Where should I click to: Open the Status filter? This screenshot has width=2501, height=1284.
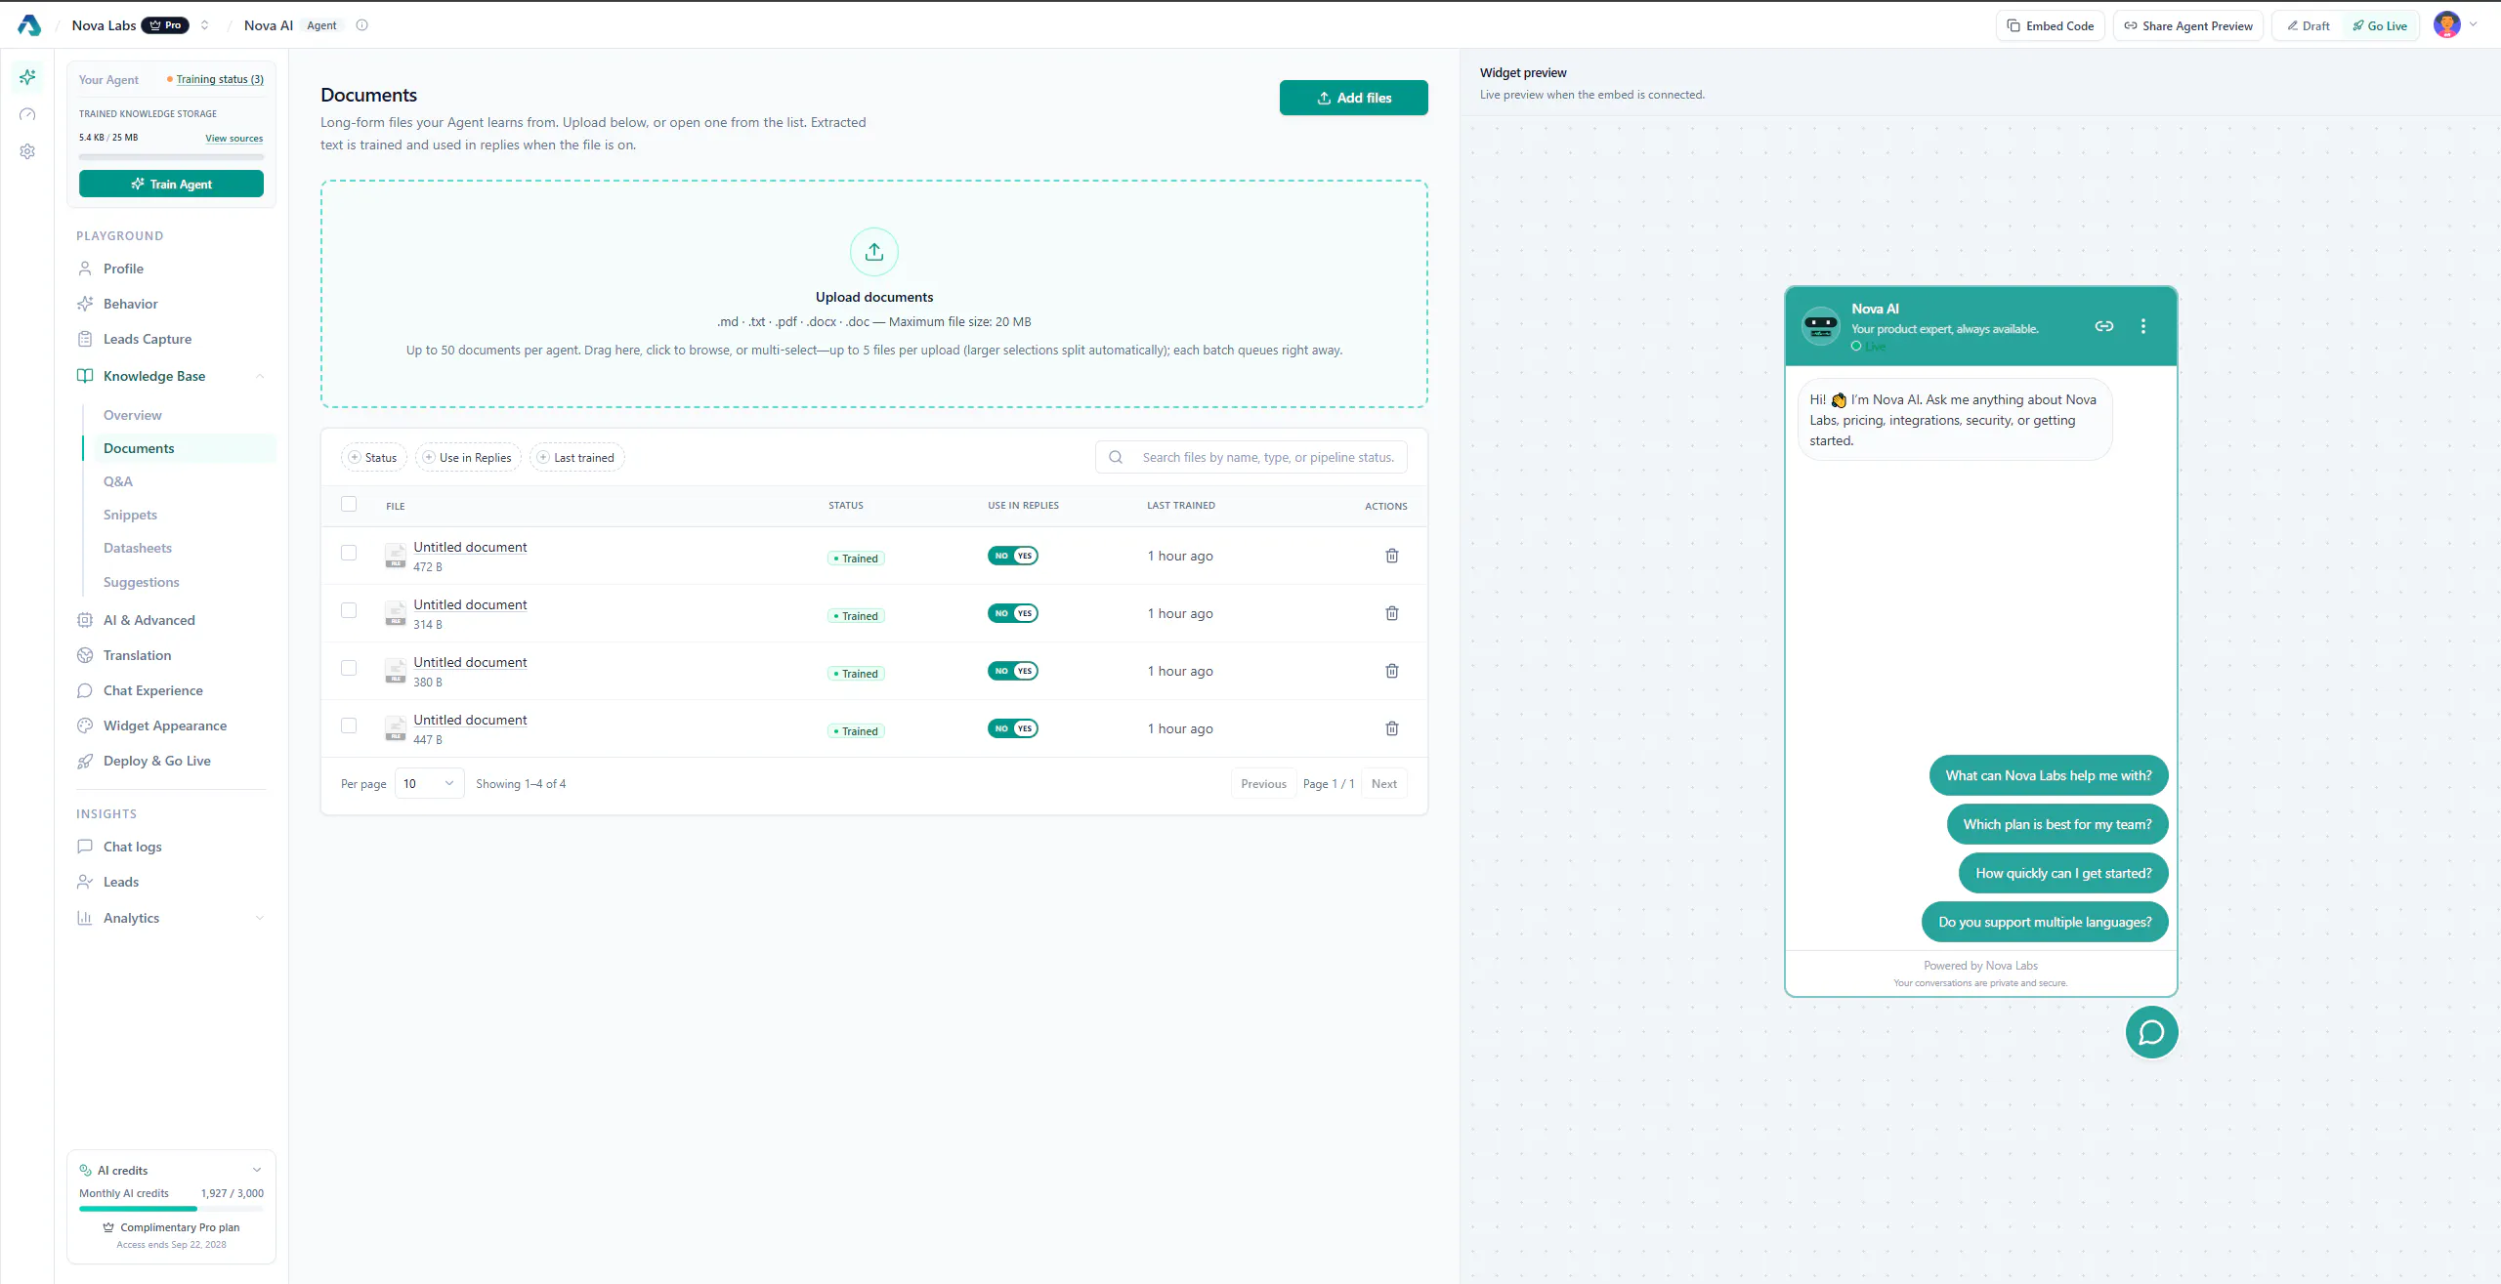point(373,457)
